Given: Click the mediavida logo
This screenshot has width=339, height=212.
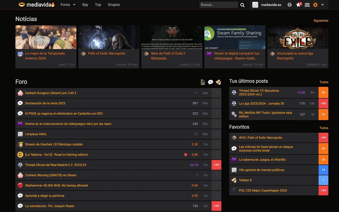Looking at the screenshot, I should pos(37,5).
